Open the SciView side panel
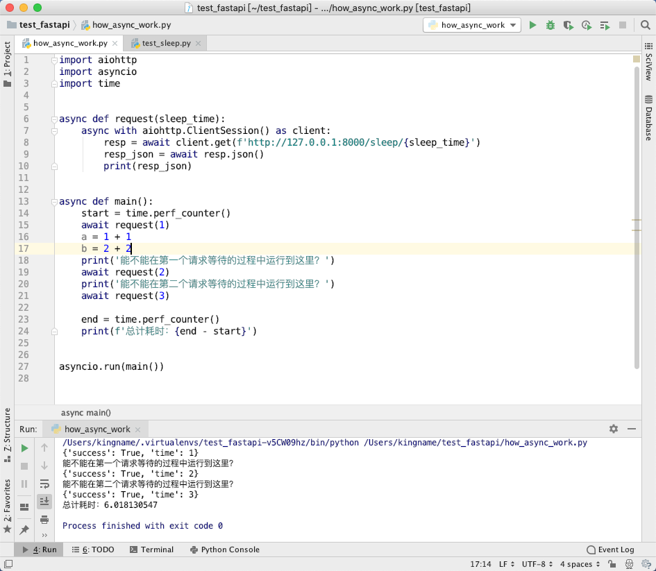Image resolution: width=656 pixels, height=571 pixels. point(648,62)
